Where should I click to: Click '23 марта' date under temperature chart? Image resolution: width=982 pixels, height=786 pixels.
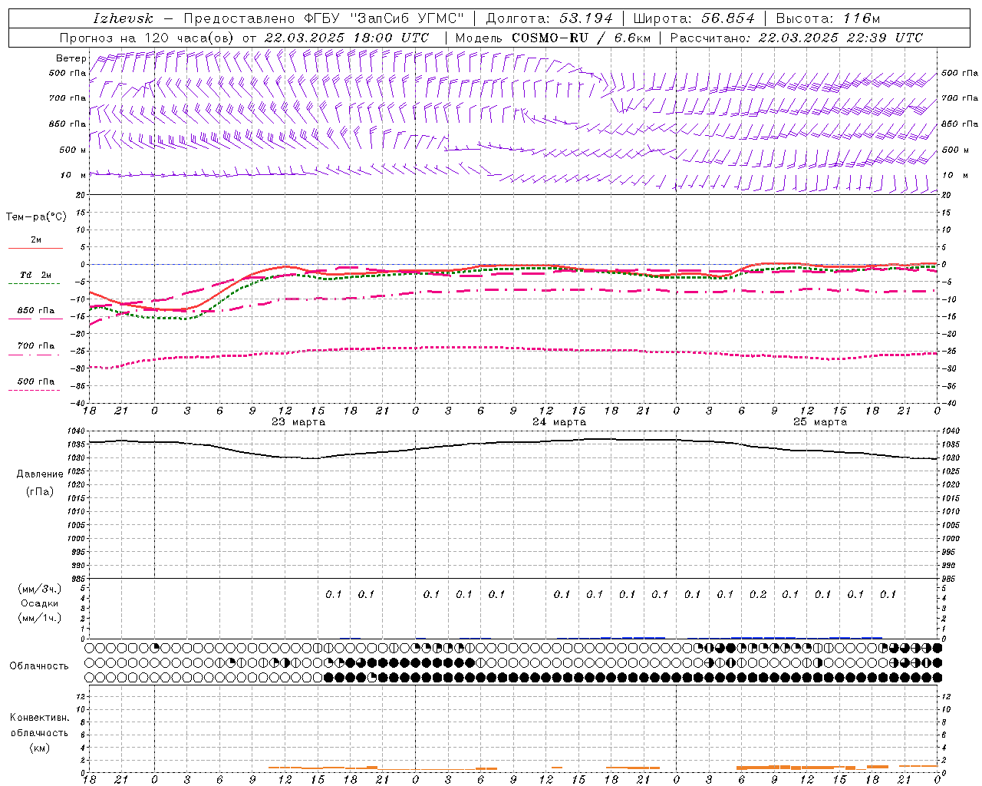click(x=298, y=422)
